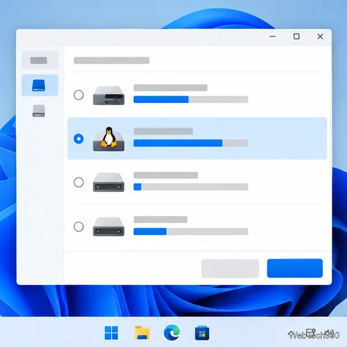Select the third drive's radio button

78,182
